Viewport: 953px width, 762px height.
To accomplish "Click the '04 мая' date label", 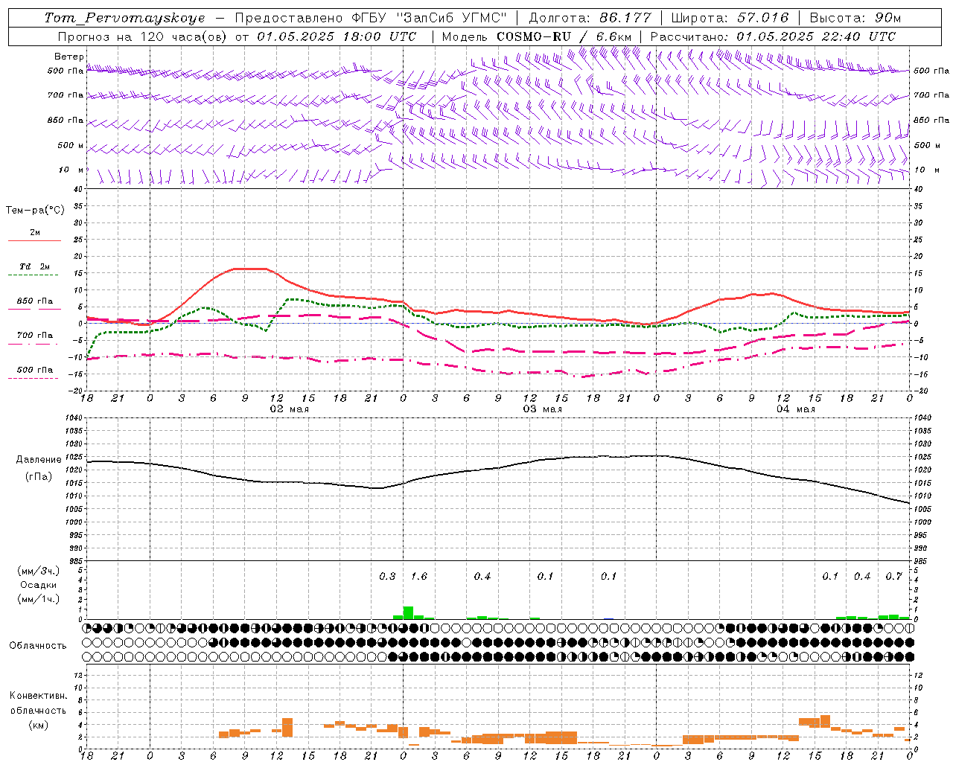I will pos(795,409).
